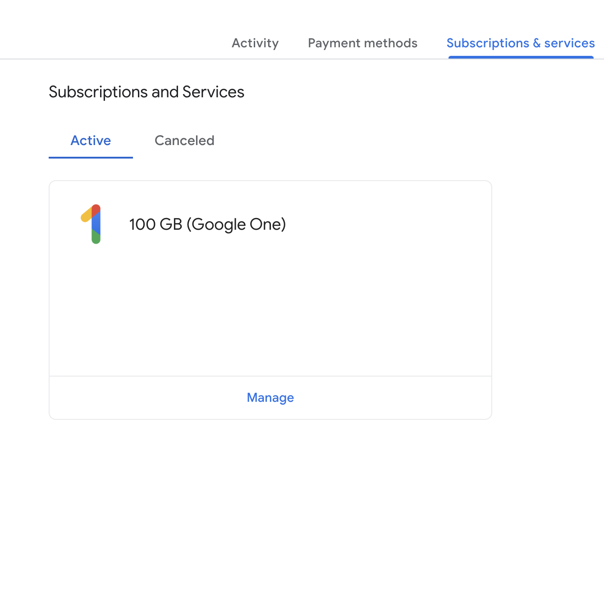The width and height of the screenshot is (604, 591).
Task: Click the bottom footer row of the subscription card
Action: click(270, 398)
